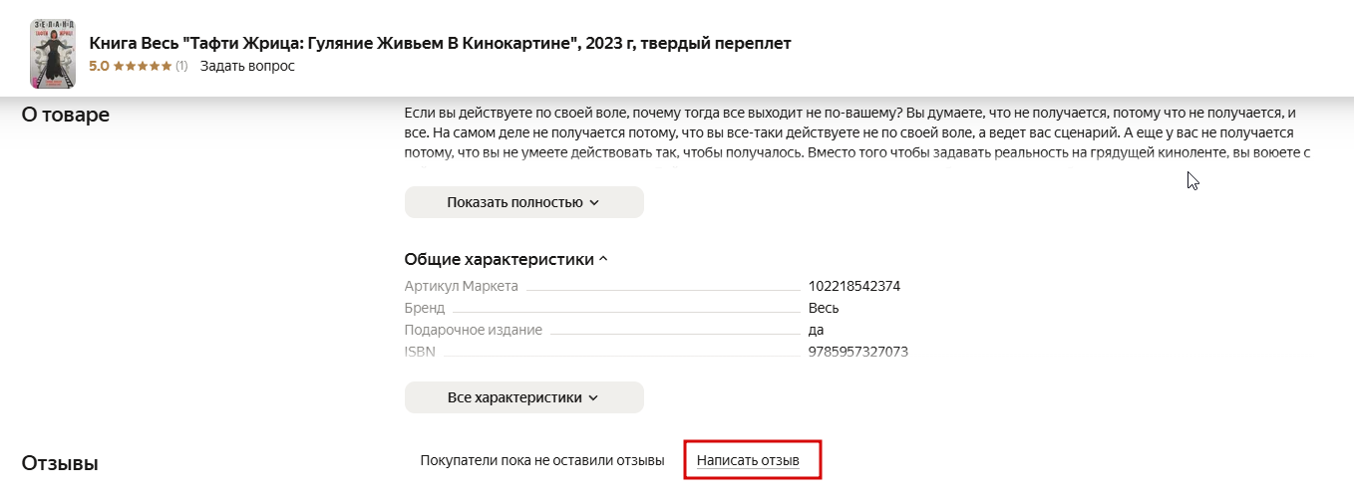Click the Артикул Маркета number 102218542374

(854, 286)
